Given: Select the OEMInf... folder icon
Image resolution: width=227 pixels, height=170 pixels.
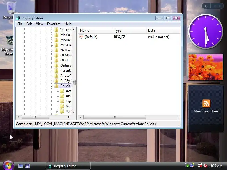Looking at the screenshot, I should [56, 55].
